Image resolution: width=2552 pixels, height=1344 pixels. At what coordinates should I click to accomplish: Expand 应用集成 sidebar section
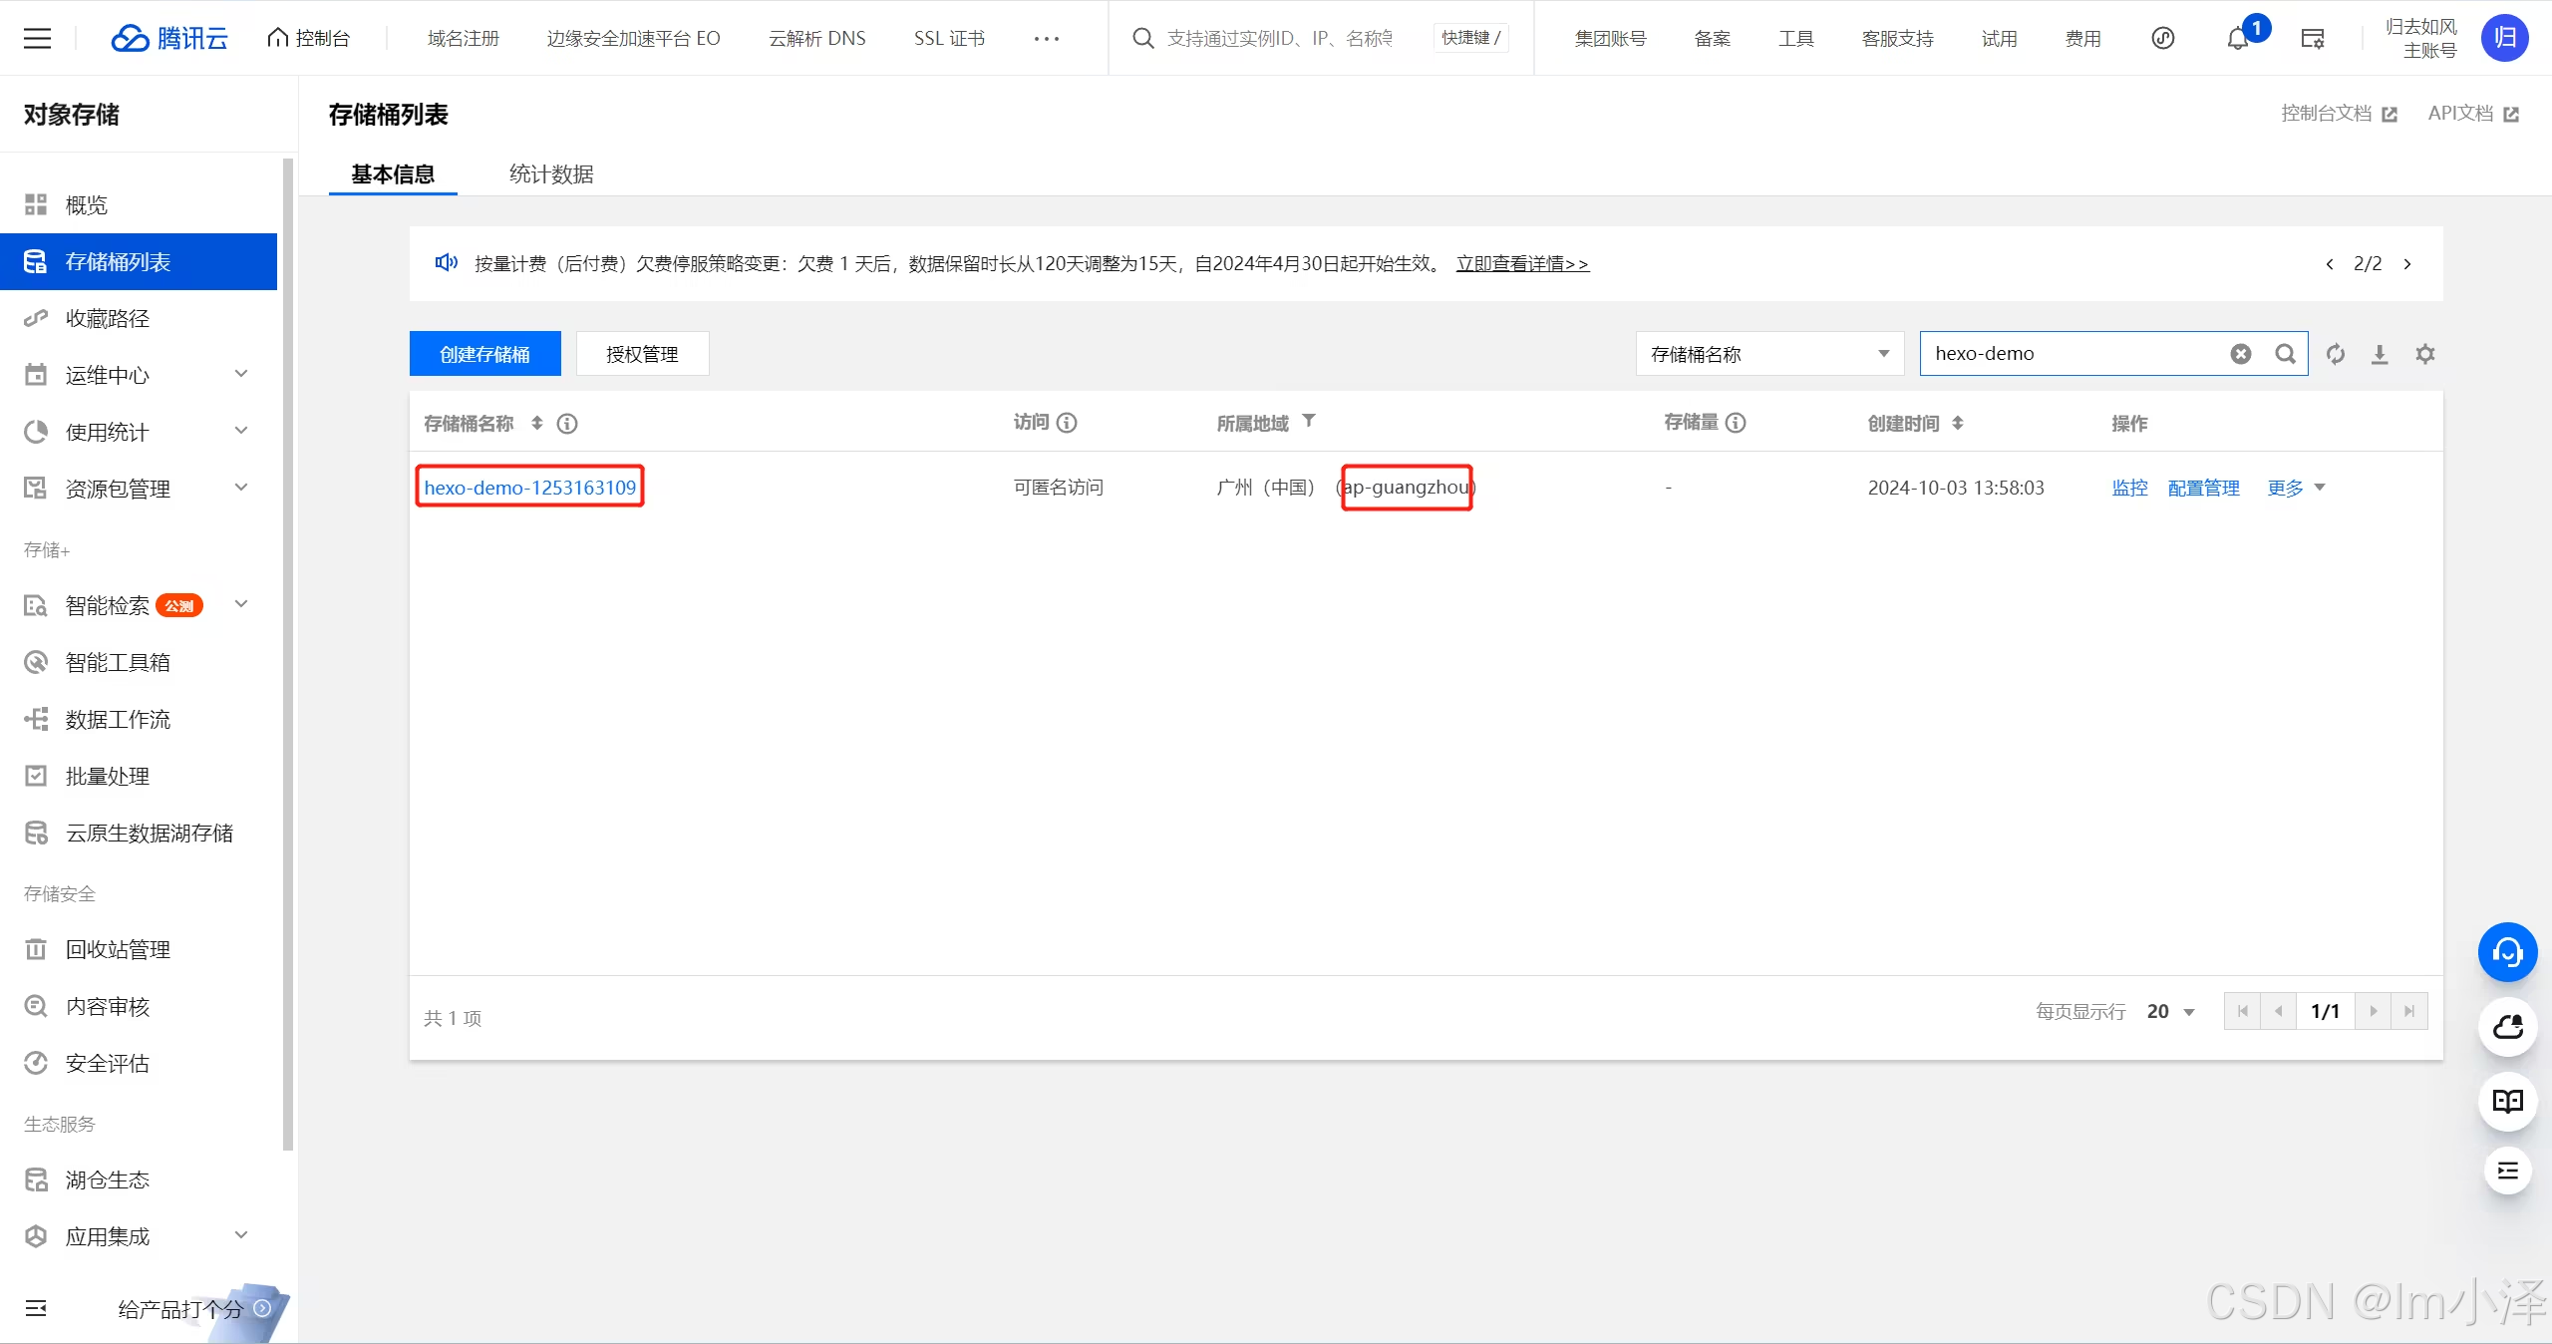click(139, 1236)
